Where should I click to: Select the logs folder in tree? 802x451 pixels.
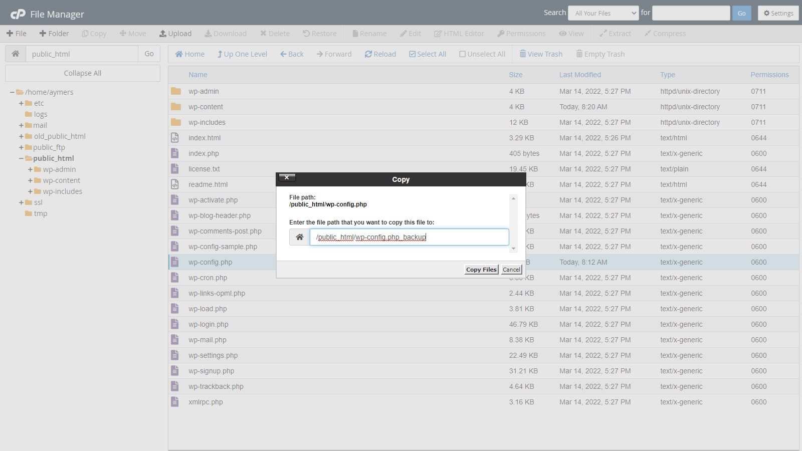tap(40, 114)
